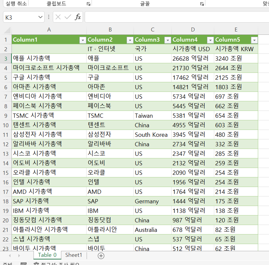Open the Insert Function fx dialog
The height and width of the screenshot is (265, 269).
[78, 17]
